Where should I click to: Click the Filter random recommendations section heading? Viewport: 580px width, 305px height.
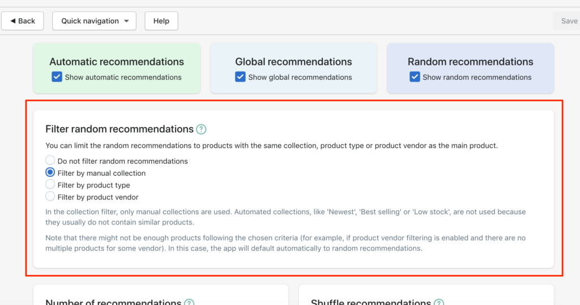pos(120,129)
